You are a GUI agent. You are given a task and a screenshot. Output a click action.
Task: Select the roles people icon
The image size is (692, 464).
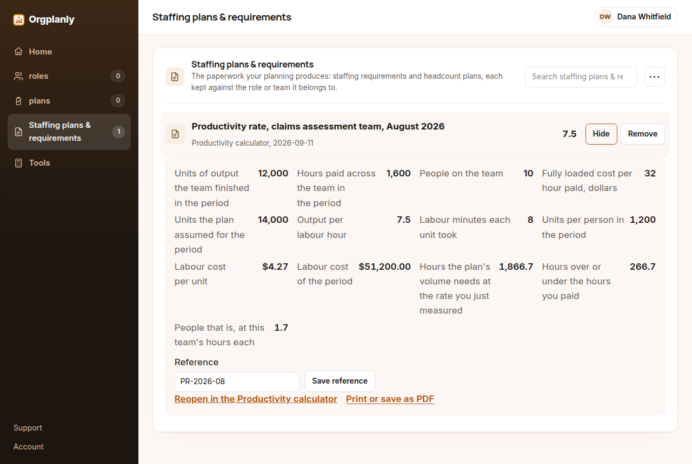18,76
